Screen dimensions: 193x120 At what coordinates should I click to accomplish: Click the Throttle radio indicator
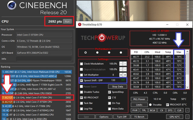coord(150,105)
